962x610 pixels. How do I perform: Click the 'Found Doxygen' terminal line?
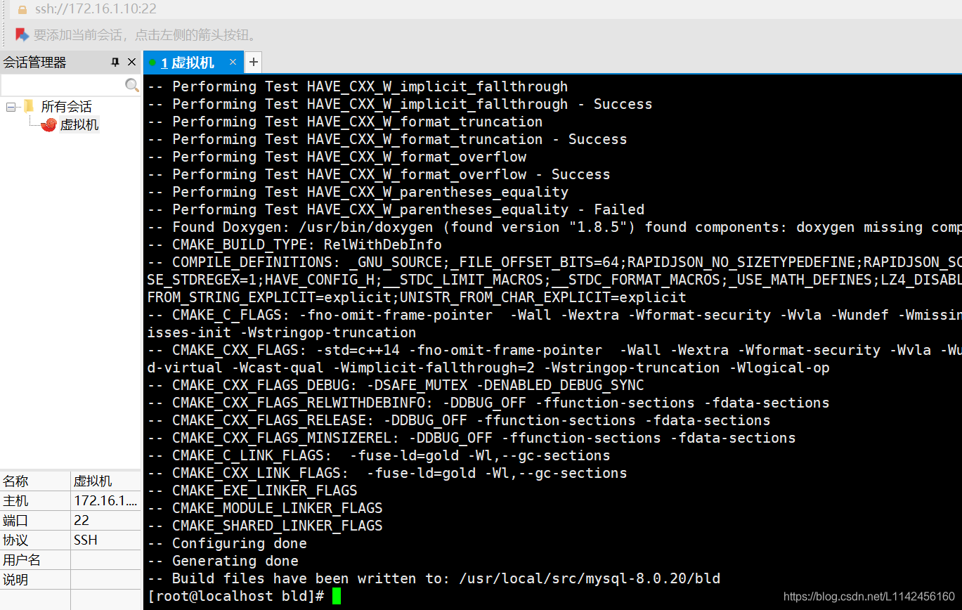coord(554,227)
